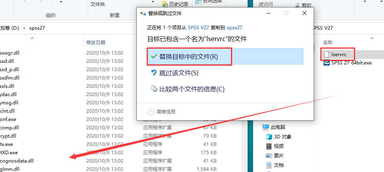This screenshot has width=384, height=172.
Task: Click spss27 in the address breadcrumb
Action: (x=37, y=28)
